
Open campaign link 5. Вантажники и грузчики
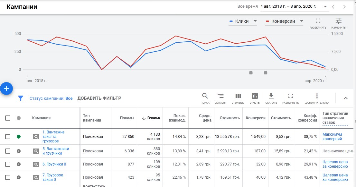click(56, 151)
